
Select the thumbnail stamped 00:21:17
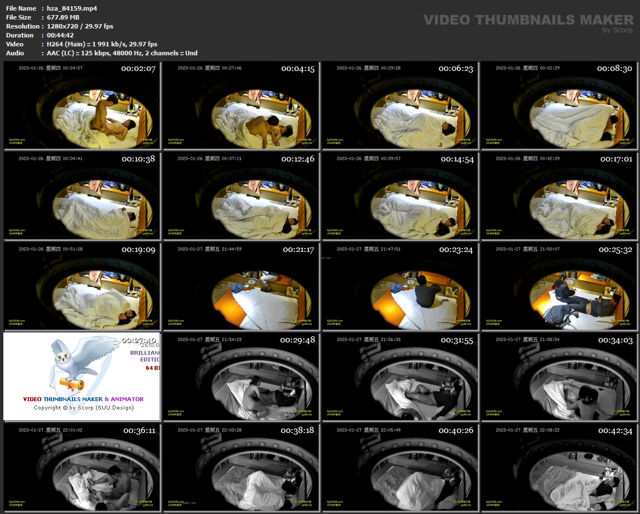click(241, 287)
